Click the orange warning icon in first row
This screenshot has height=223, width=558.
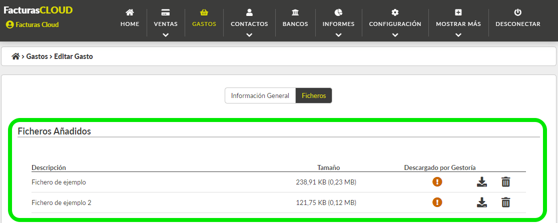(x=437, y=181)
